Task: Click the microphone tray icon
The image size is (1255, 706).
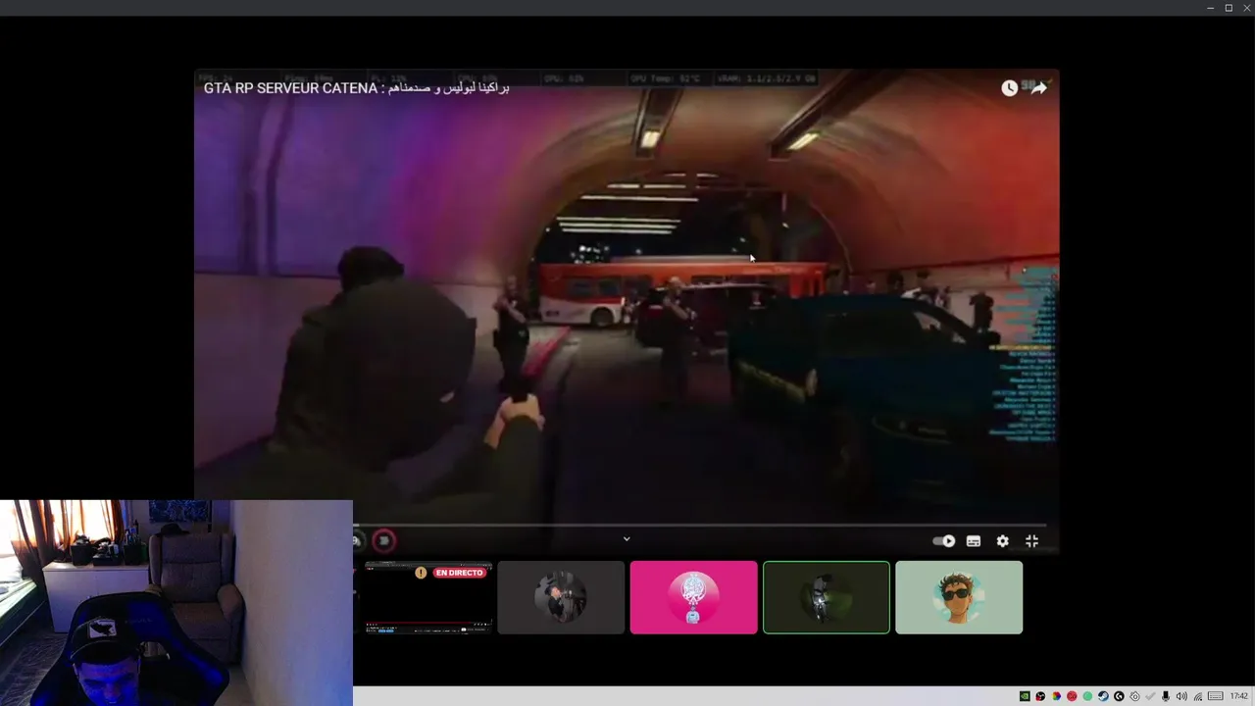Action: coord(1166,696)
